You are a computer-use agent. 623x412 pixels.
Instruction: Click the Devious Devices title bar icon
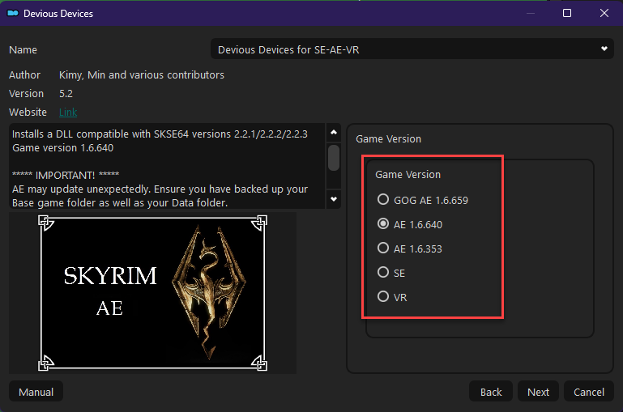(13, 14)
